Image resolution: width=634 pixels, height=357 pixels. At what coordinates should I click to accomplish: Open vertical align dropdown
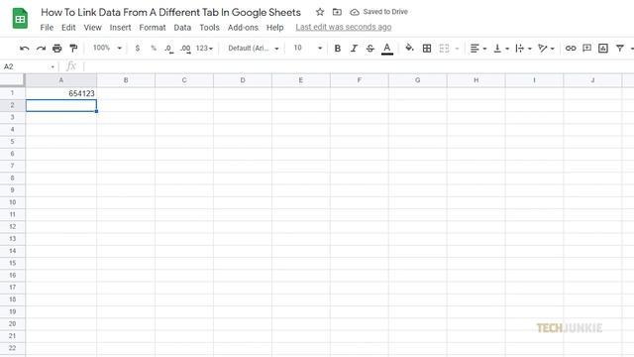[501, 49]
